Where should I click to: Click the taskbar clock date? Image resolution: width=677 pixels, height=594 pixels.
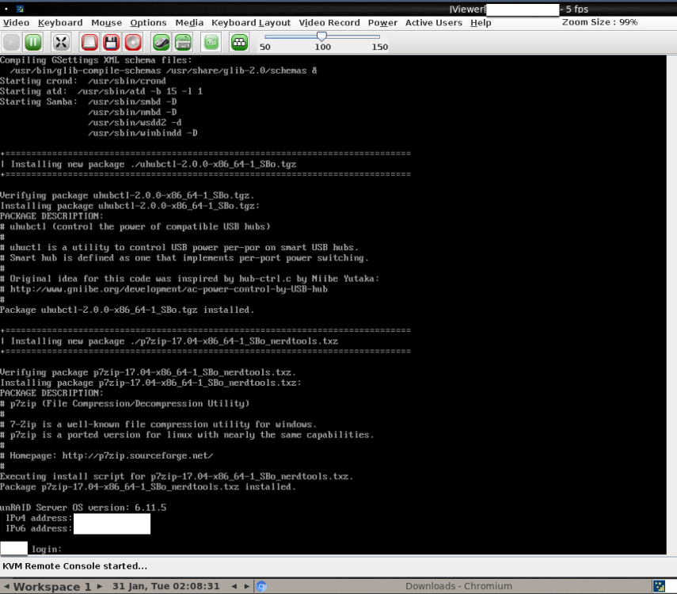165,586
